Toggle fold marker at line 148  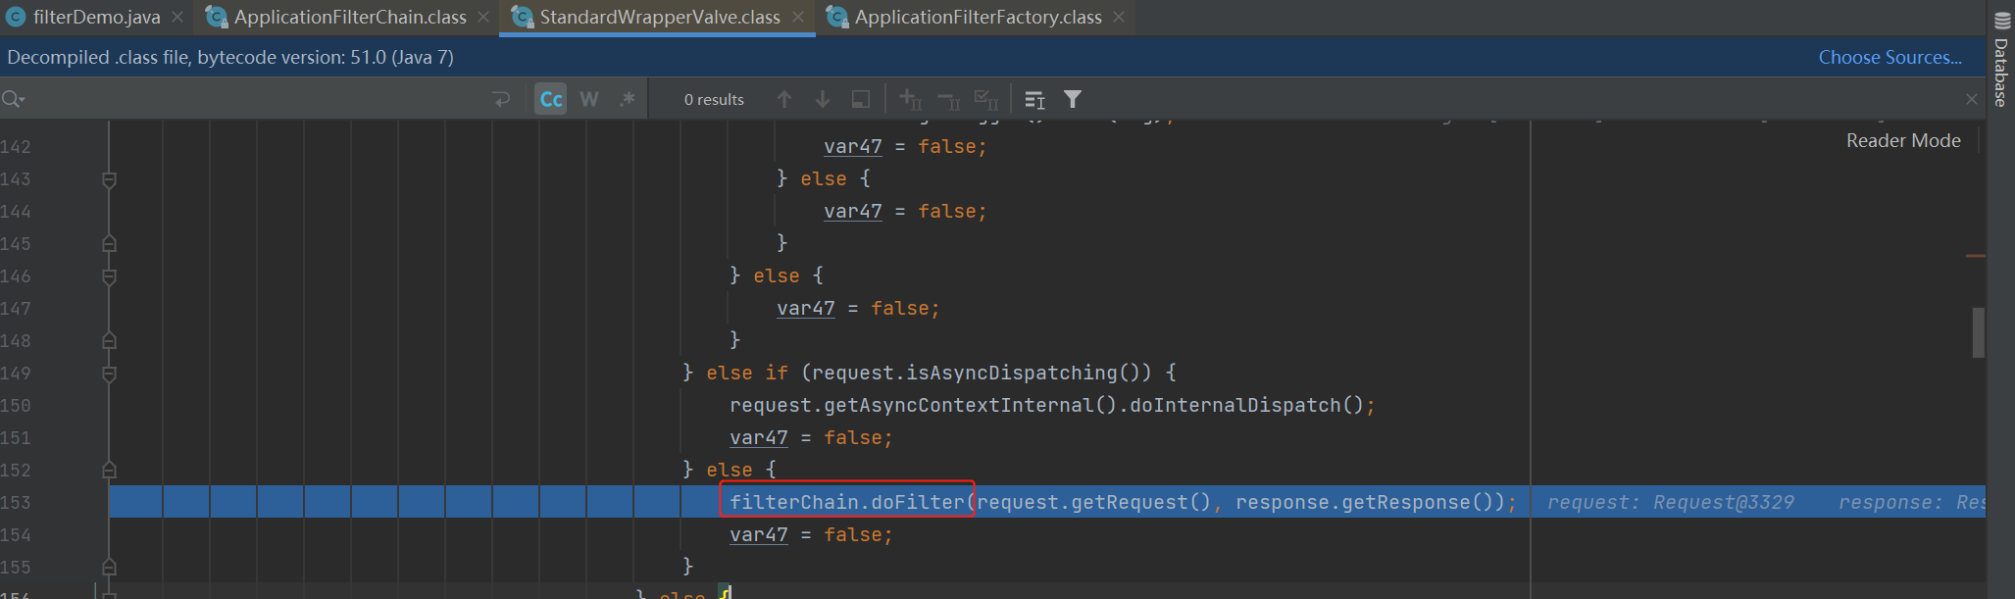point(109,340)
